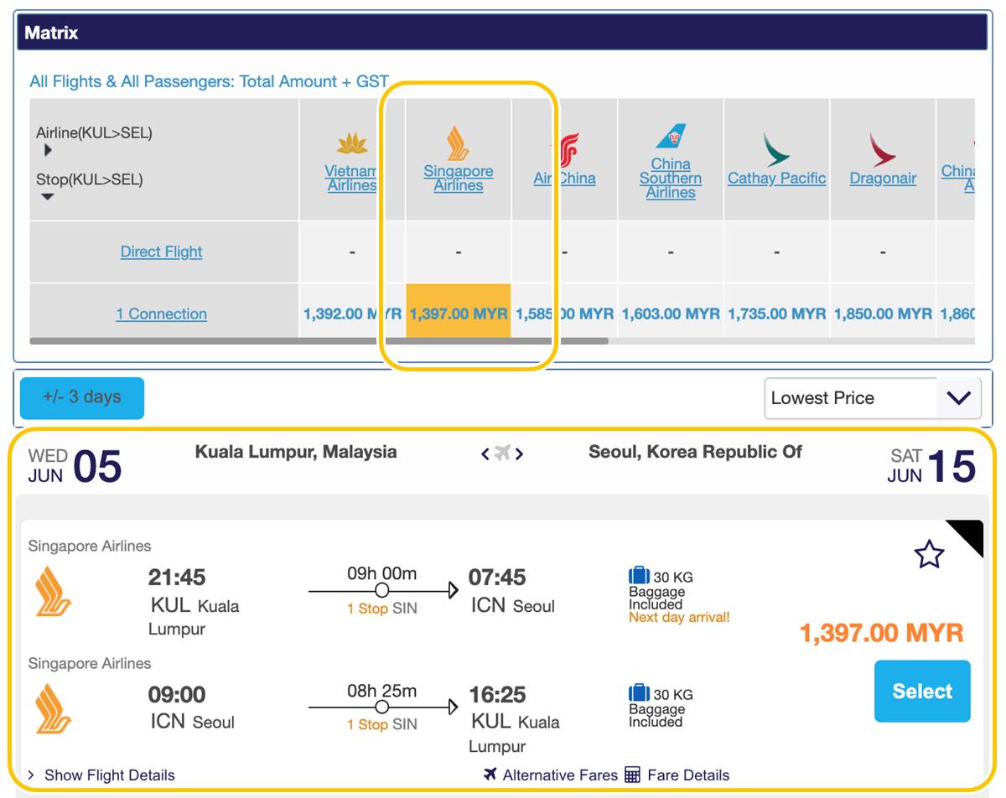Click the +/- 3 days button
Viewport: 1006px width, 798px height.
82,397
